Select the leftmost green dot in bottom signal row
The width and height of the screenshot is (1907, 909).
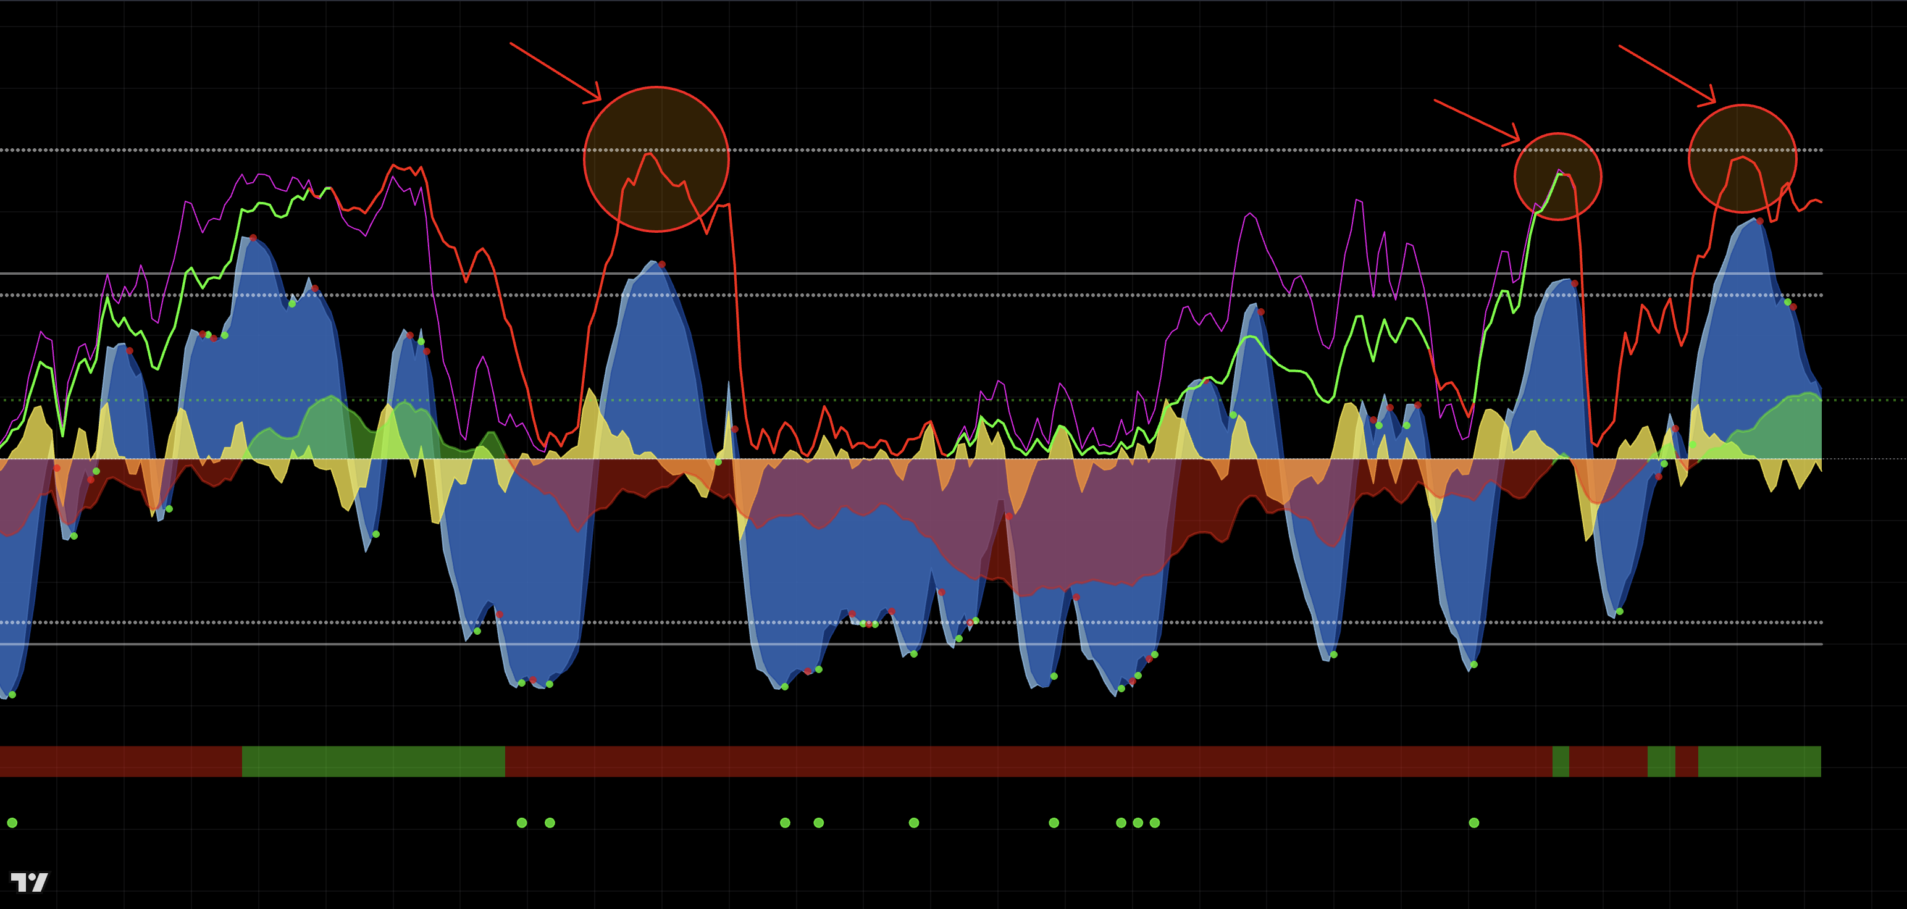[x=12, y=823]
